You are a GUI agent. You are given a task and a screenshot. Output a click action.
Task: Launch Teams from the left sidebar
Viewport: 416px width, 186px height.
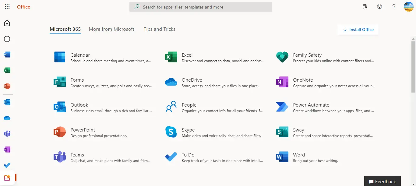(7, 134)
